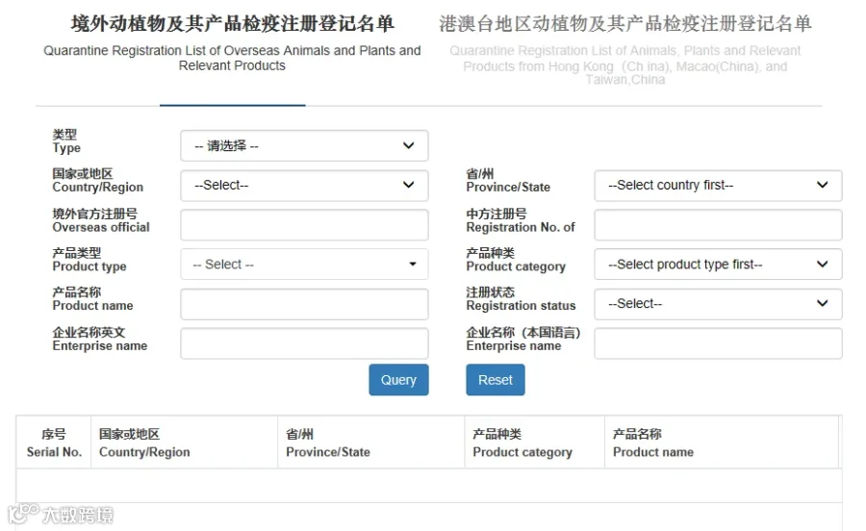Click the Product category table column header

coord(535,442)
